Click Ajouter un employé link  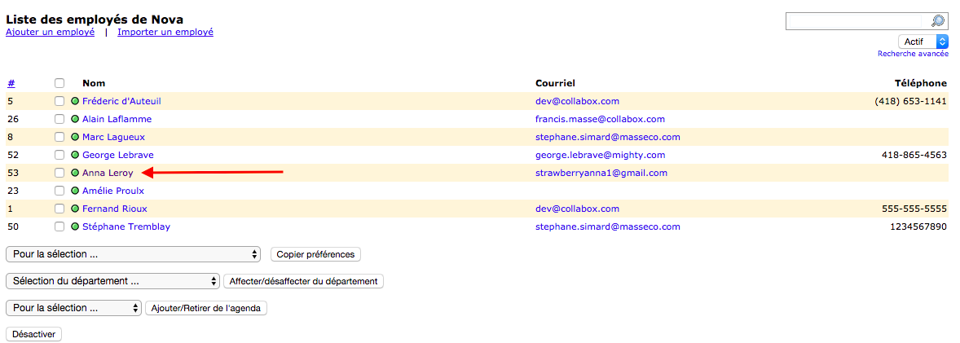[50, 32]
